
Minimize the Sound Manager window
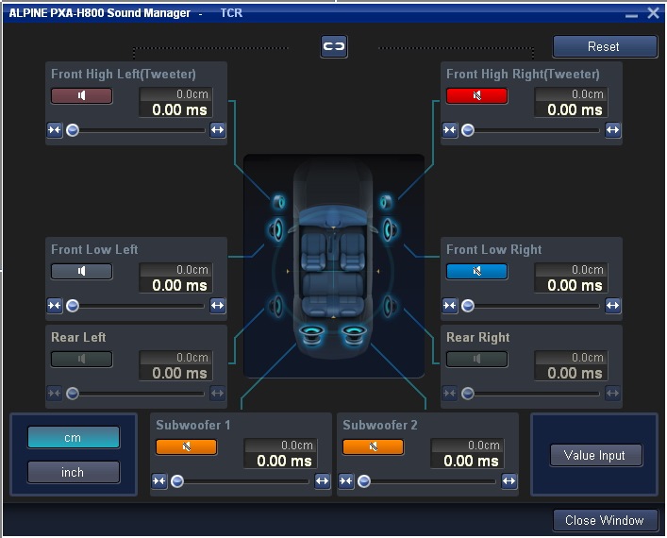632,15
